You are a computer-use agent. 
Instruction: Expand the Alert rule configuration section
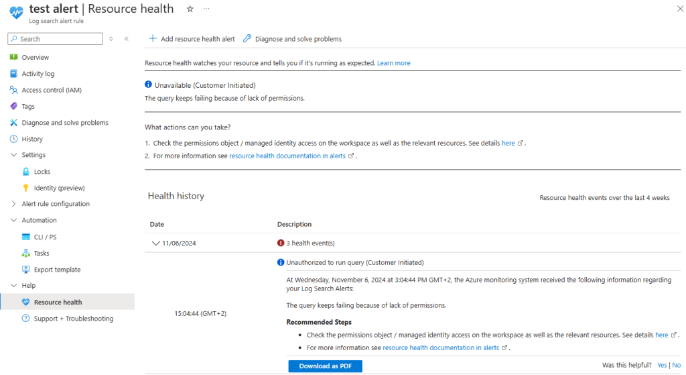pos(14,204)
